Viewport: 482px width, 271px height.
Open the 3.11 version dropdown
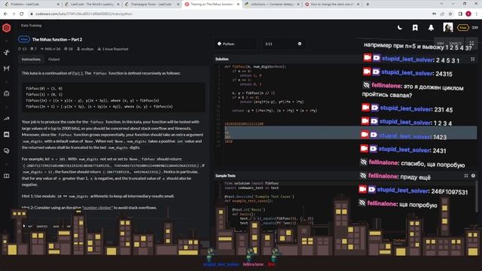(x=283, y=44)
